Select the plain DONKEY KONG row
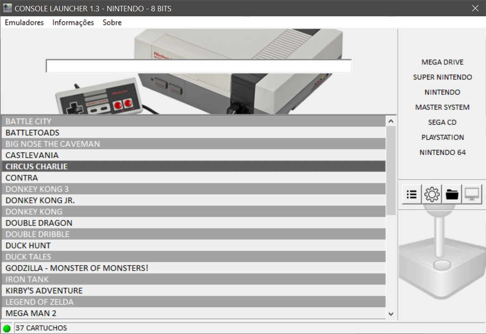This screenshot has height=334, width=486. click(194, 212)
